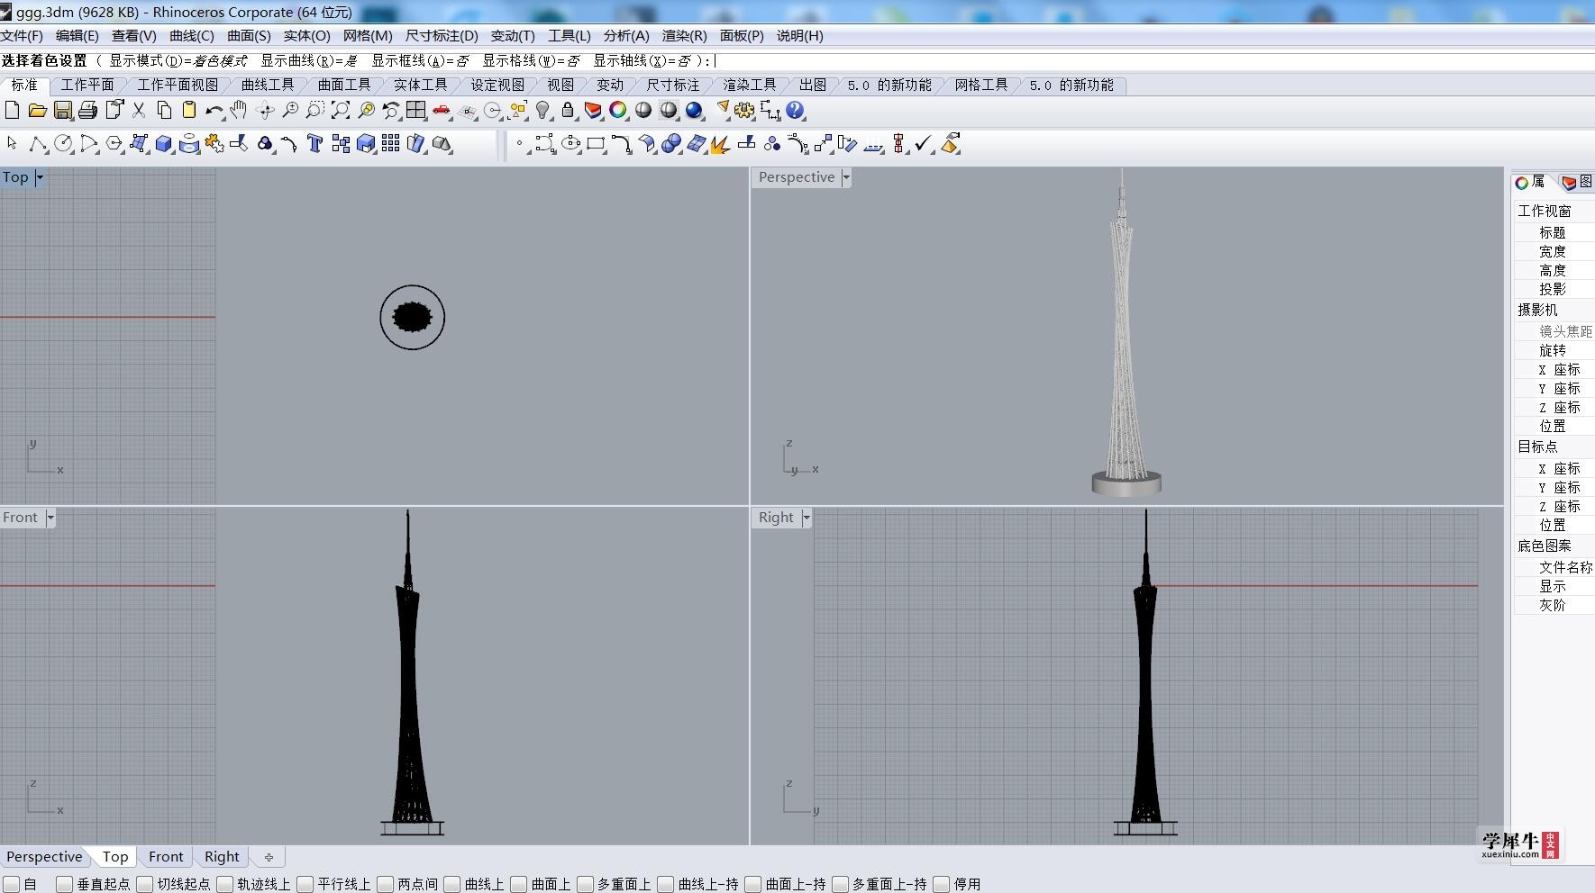Toggle the 平行线上 osnap checkbox
Screen dimensions: 1595x893
tap(305, 884)
